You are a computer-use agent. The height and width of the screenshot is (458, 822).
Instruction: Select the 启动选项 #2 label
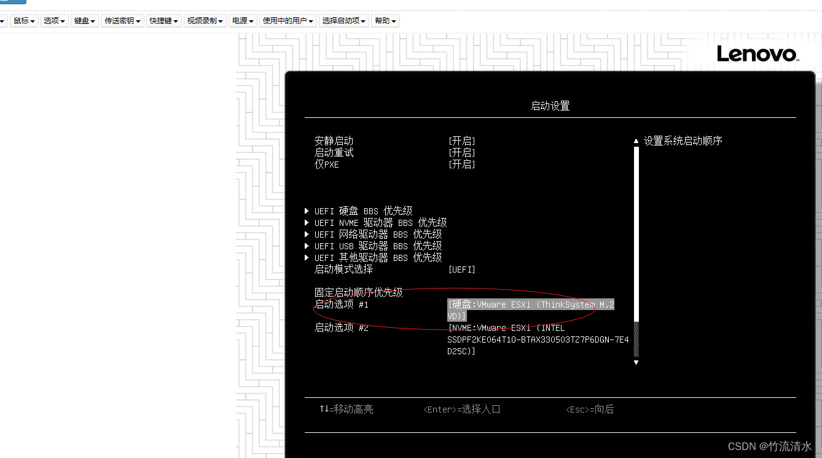pyautogui.click(x=342, y=328)
